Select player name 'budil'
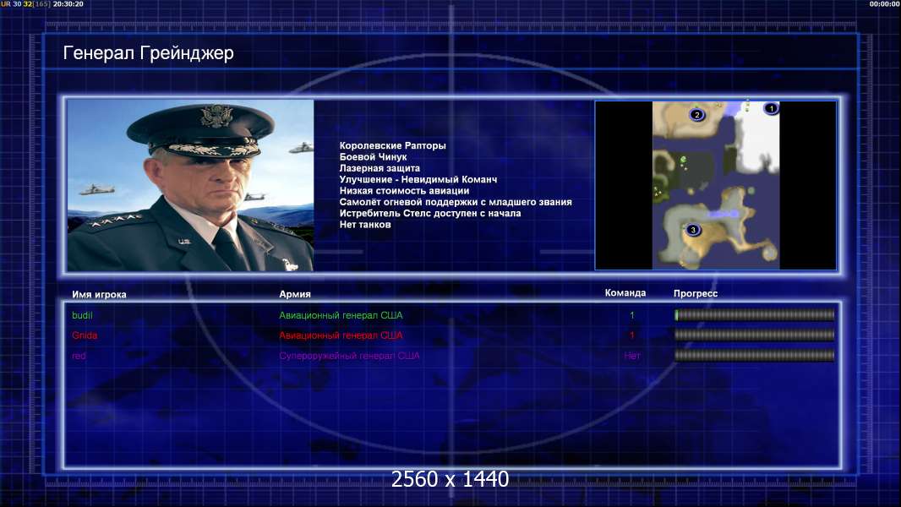 click(x=82, y=315)
